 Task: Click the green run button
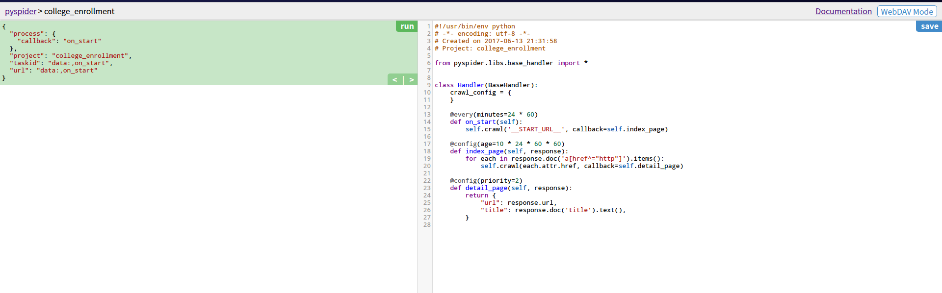(x=407, y=26)
